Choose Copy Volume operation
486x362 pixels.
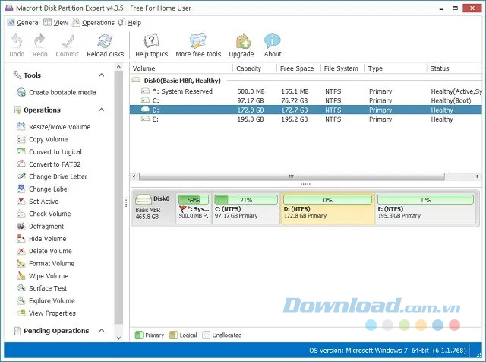point(43,139)
